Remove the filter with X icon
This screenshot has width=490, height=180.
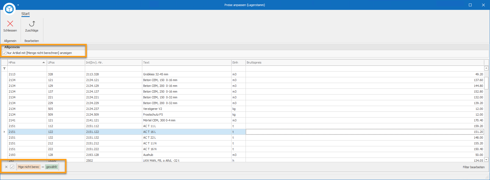tap(6, 167)
